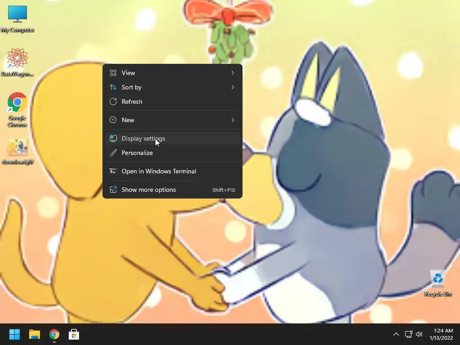Select Personalize in the context menu
Image resolution: width=460 pixels, height=345 pixels.
[172, 153]
